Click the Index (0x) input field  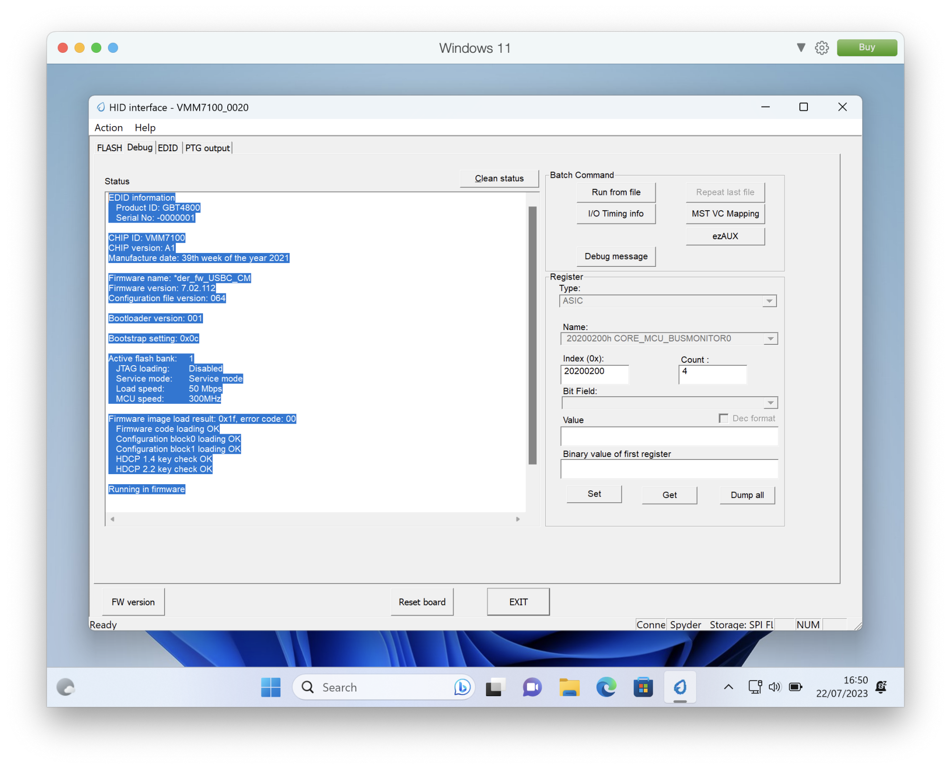pos(594,374)
